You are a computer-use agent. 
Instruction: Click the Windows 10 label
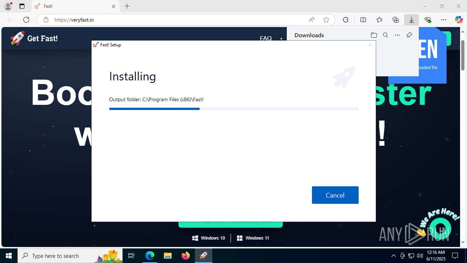209,238
